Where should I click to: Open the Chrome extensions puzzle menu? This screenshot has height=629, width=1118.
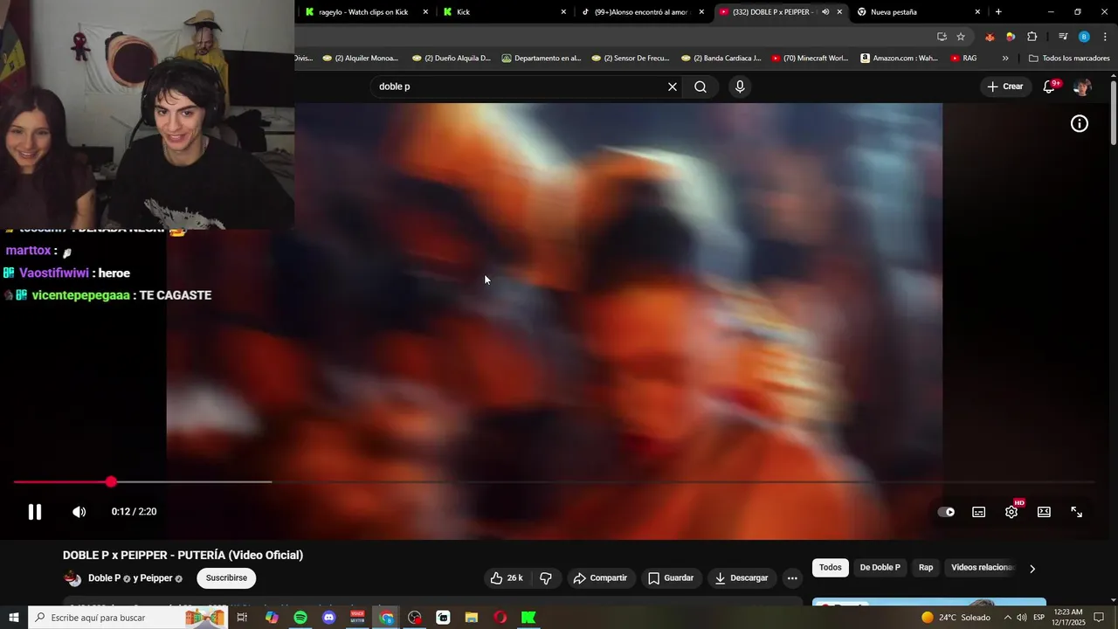click(1032, 37)
